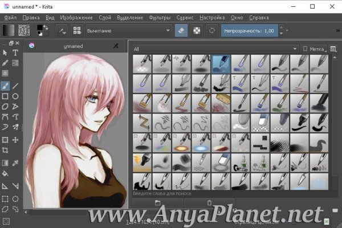
Task: Select the Polygon tool
Action: [5, 107]
